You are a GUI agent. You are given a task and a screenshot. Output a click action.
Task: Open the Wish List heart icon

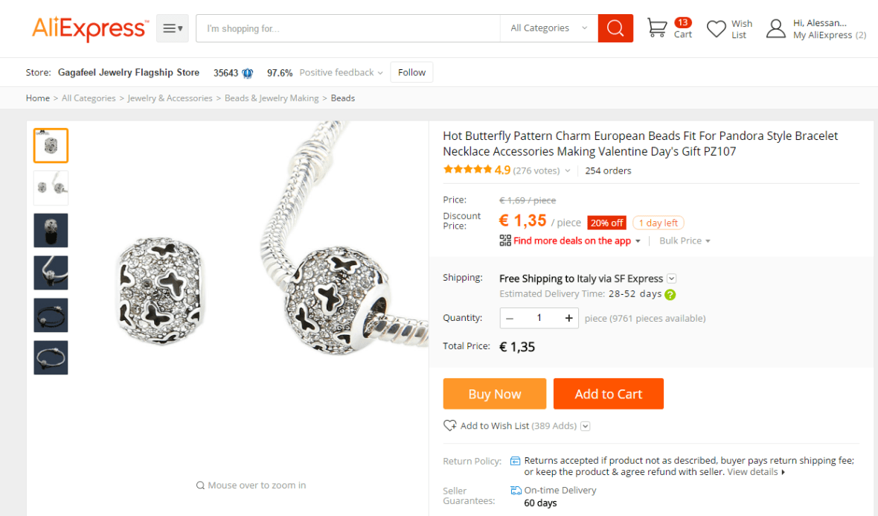716,29
